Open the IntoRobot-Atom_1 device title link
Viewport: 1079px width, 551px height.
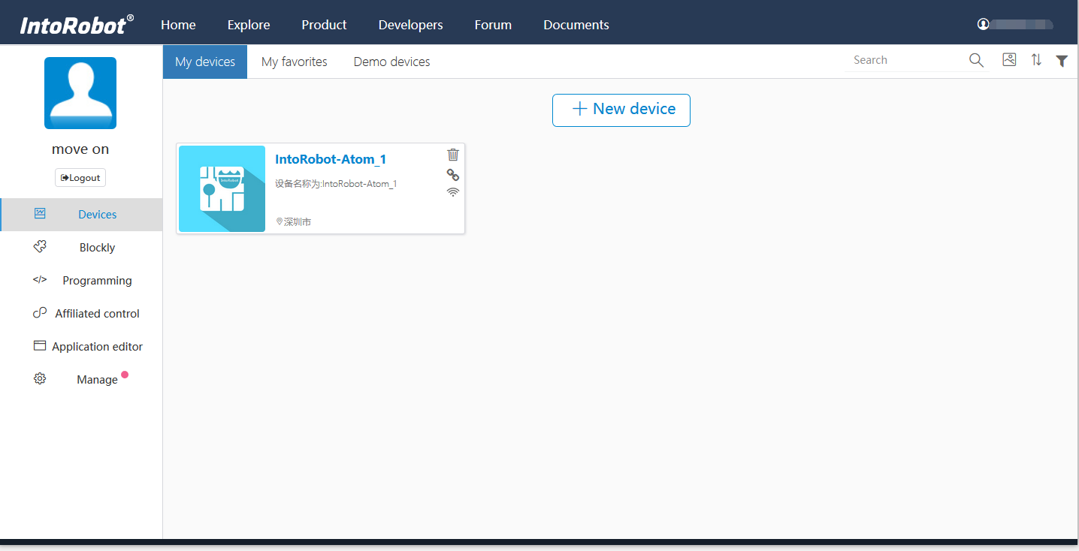331,159
